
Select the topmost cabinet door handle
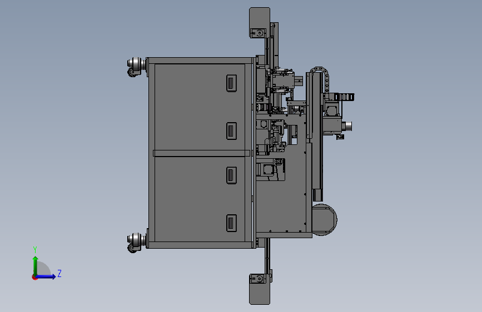pyautogui.click(x=231, y=83)
